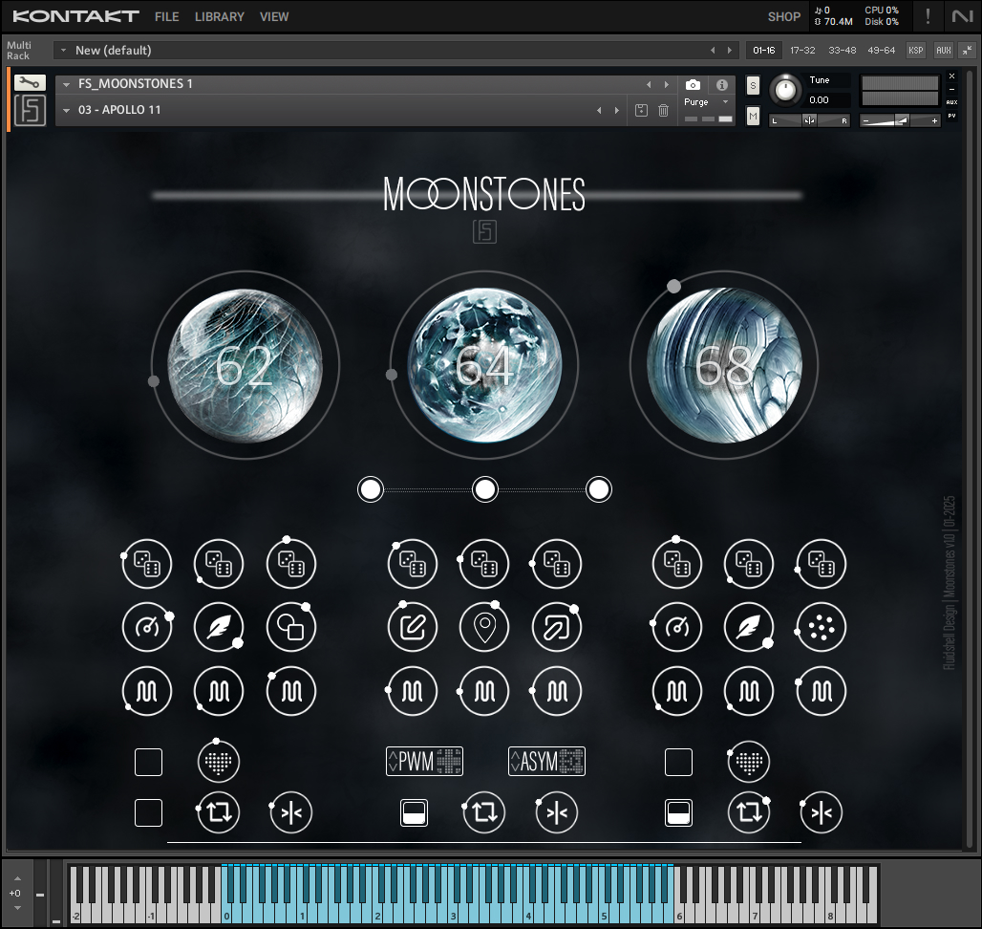This screenshot has width=982, height=929.
Task: Click the feather icon under orb 68
Action: [x=749, y=627]
